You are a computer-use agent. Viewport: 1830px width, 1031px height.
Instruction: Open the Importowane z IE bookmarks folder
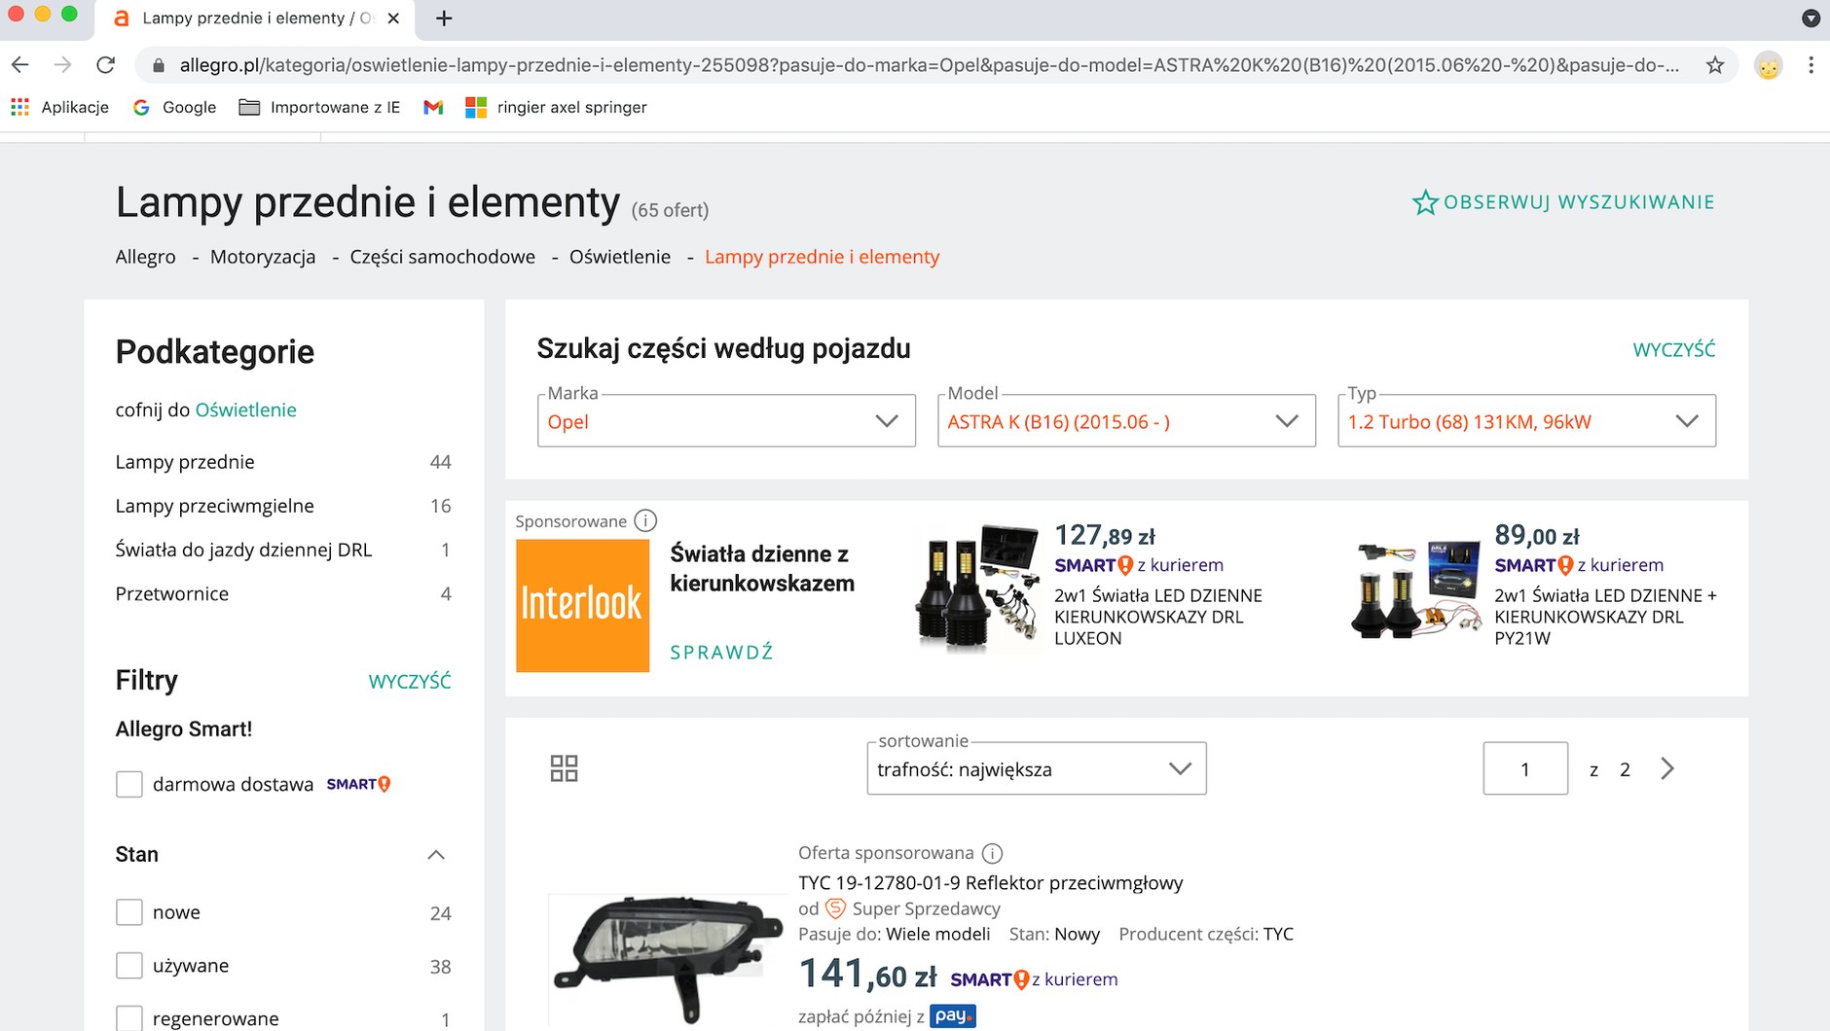(319, 107)
